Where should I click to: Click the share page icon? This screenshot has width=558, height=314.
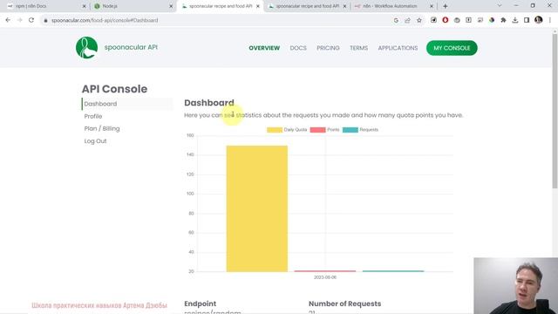click(x=407, y=20)
